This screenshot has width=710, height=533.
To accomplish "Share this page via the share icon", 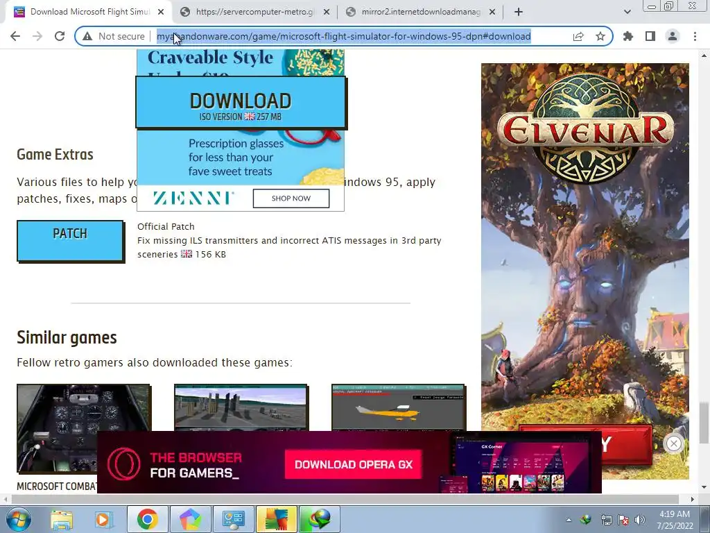I will pyautogui.click(x=578, y=36).
